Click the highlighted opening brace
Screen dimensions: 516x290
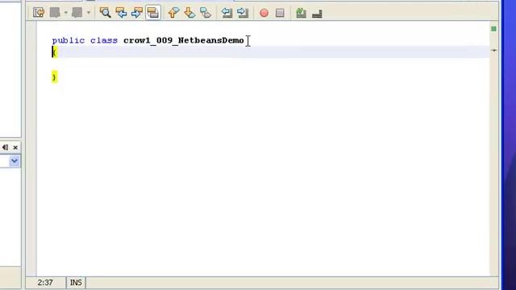[x=55, y=52]
